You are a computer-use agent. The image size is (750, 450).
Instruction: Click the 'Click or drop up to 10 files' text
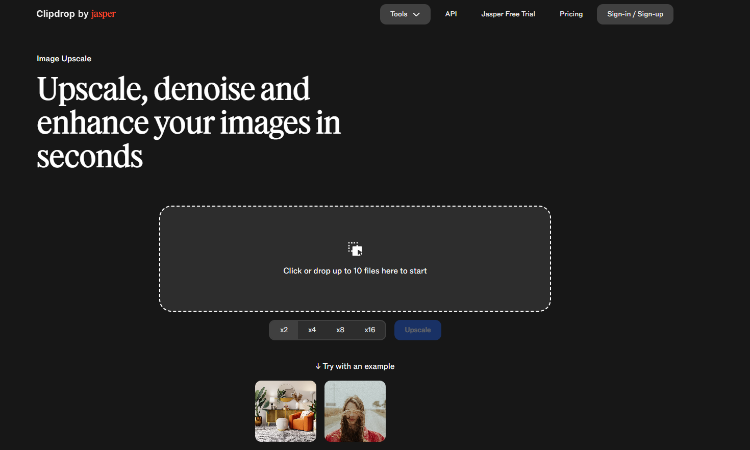[355, 271]
